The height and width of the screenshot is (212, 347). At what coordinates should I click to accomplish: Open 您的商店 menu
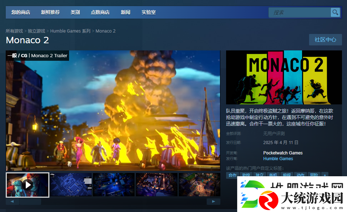(21, 13)
